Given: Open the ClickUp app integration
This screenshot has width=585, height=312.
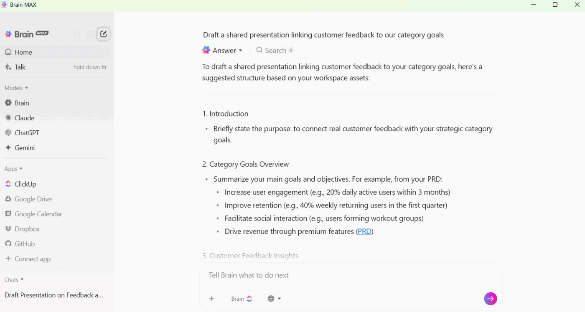Looking at the screenshot, I should tap(26, 184).
